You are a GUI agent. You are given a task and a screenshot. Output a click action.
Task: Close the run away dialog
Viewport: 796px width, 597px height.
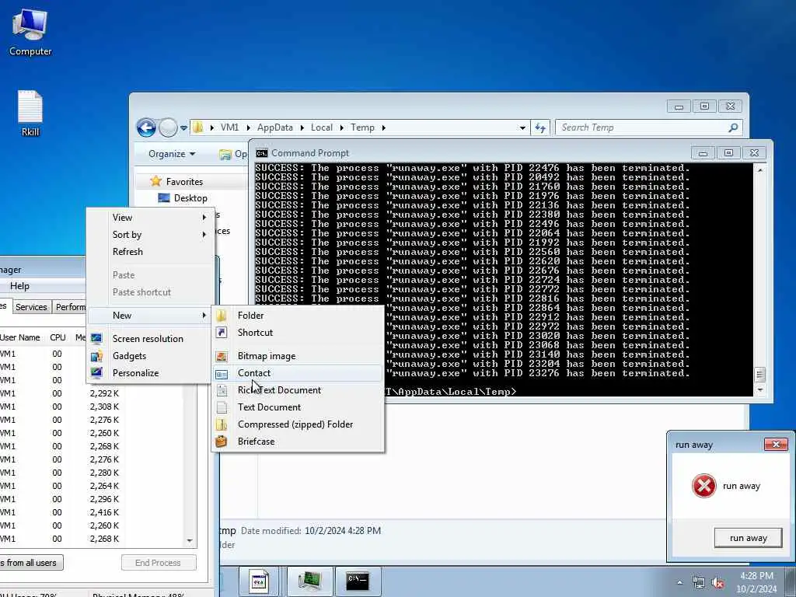click(x=776, y=445)
